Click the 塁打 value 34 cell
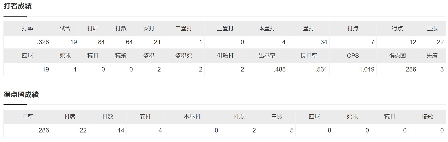 [308, 42]
